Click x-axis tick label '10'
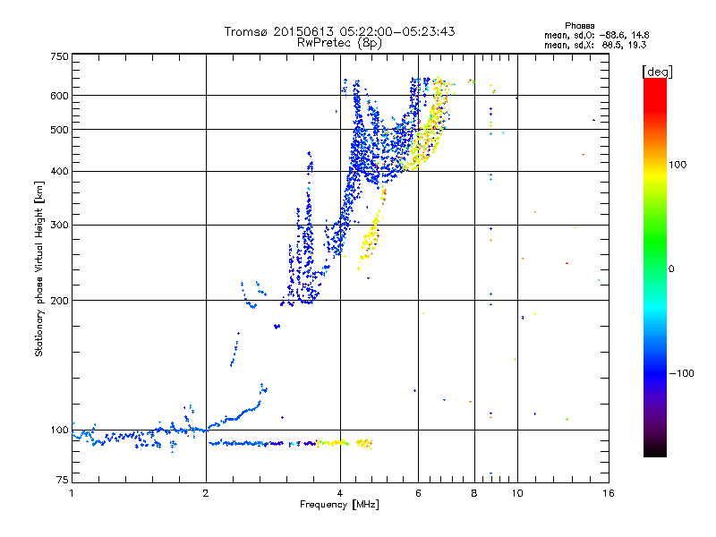Image resolution: width=716 pixels, height=537 pixels. [517, 493]
